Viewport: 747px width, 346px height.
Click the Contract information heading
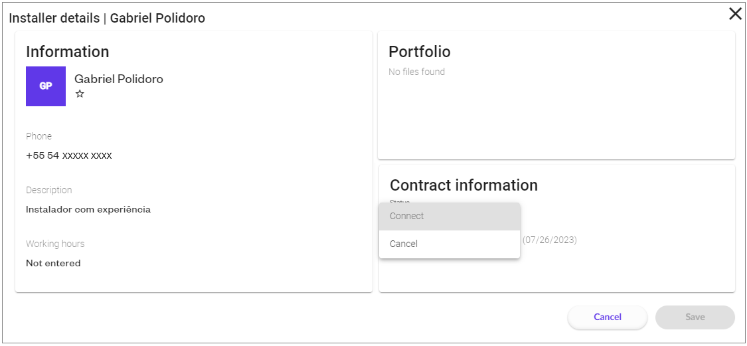[x=464, y=185]
